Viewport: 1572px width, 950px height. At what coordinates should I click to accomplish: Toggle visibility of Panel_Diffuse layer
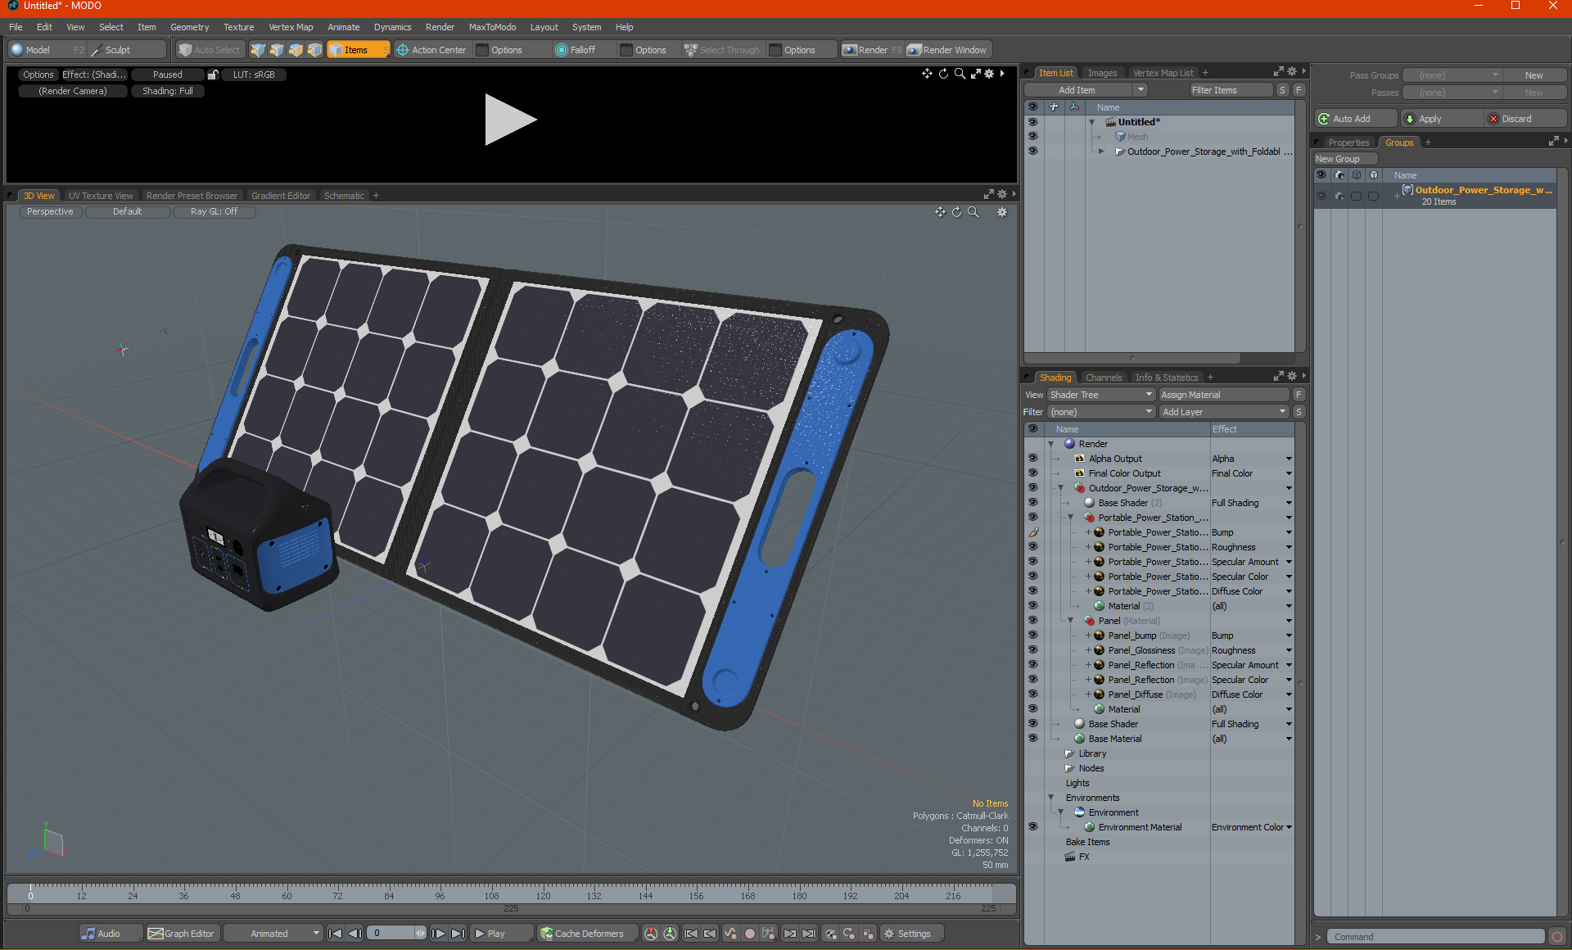1032,694
